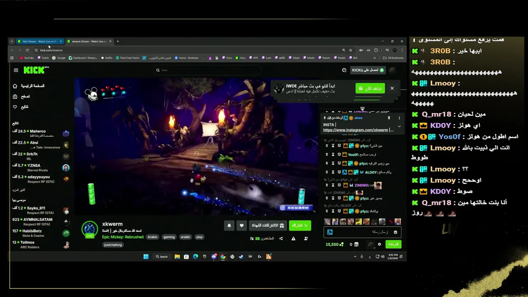Report the stream with warning icon

coord(293,238)
